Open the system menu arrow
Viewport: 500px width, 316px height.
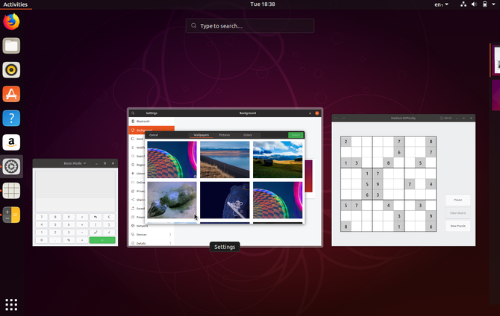click(493, 4)
